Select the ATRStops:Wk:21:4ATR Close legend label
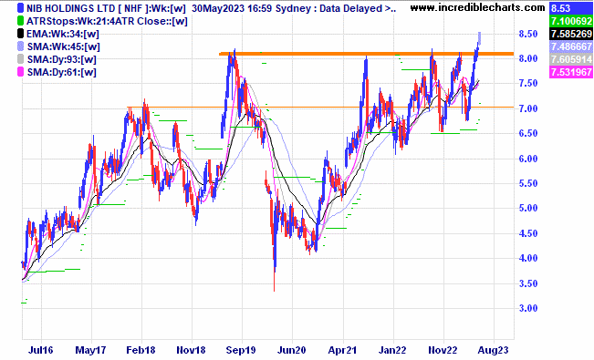 (x=107, y=21)
